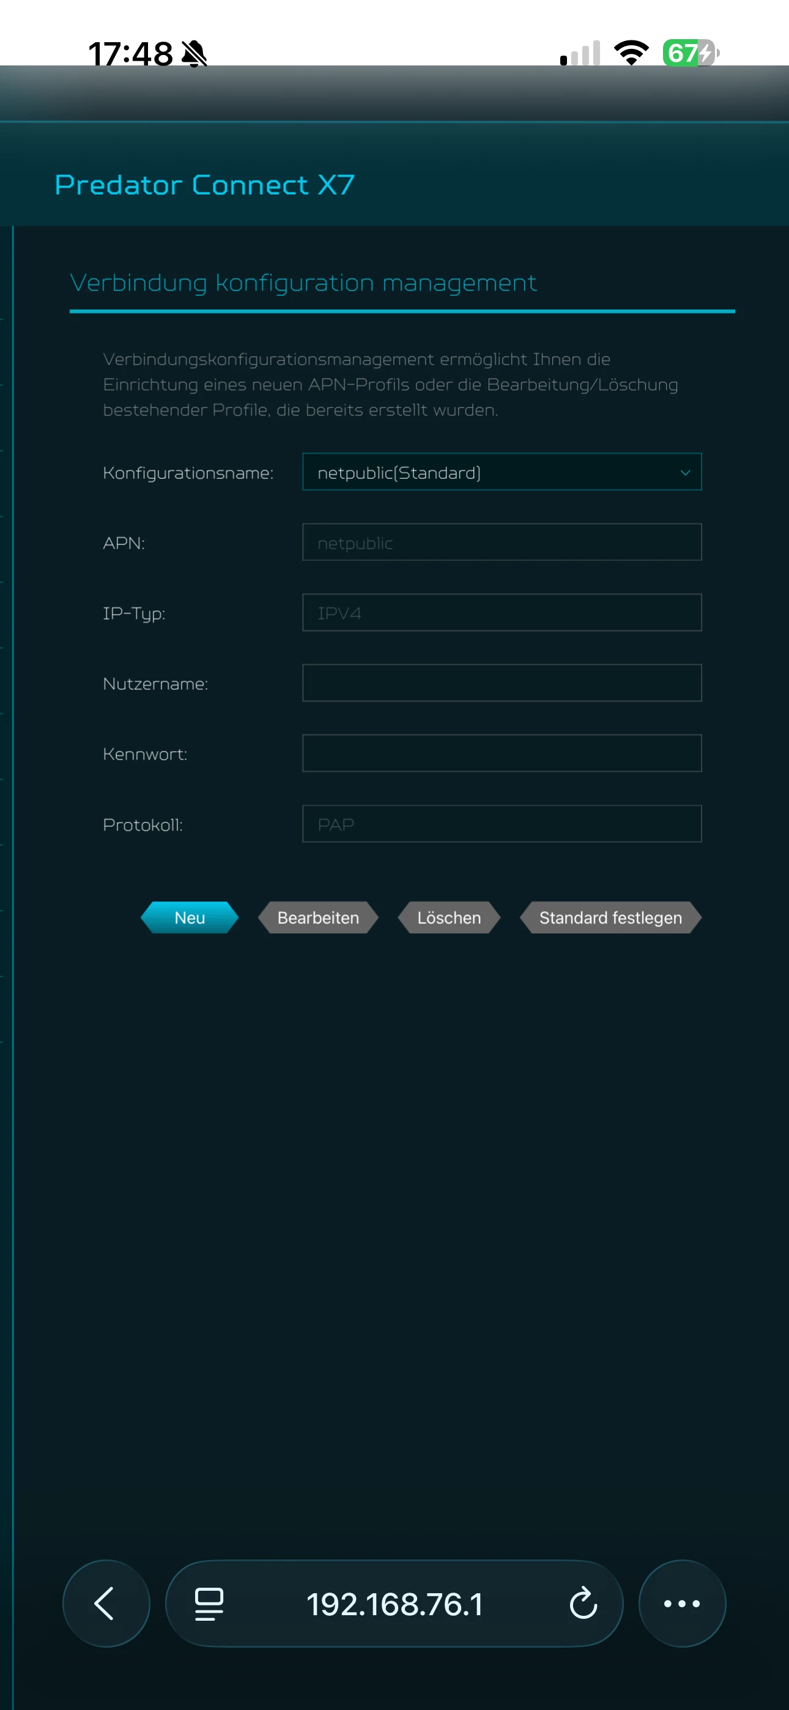Tap the Wi-Fi status icon
Viewport: 789px width, 1710px height.
point(631,53)
